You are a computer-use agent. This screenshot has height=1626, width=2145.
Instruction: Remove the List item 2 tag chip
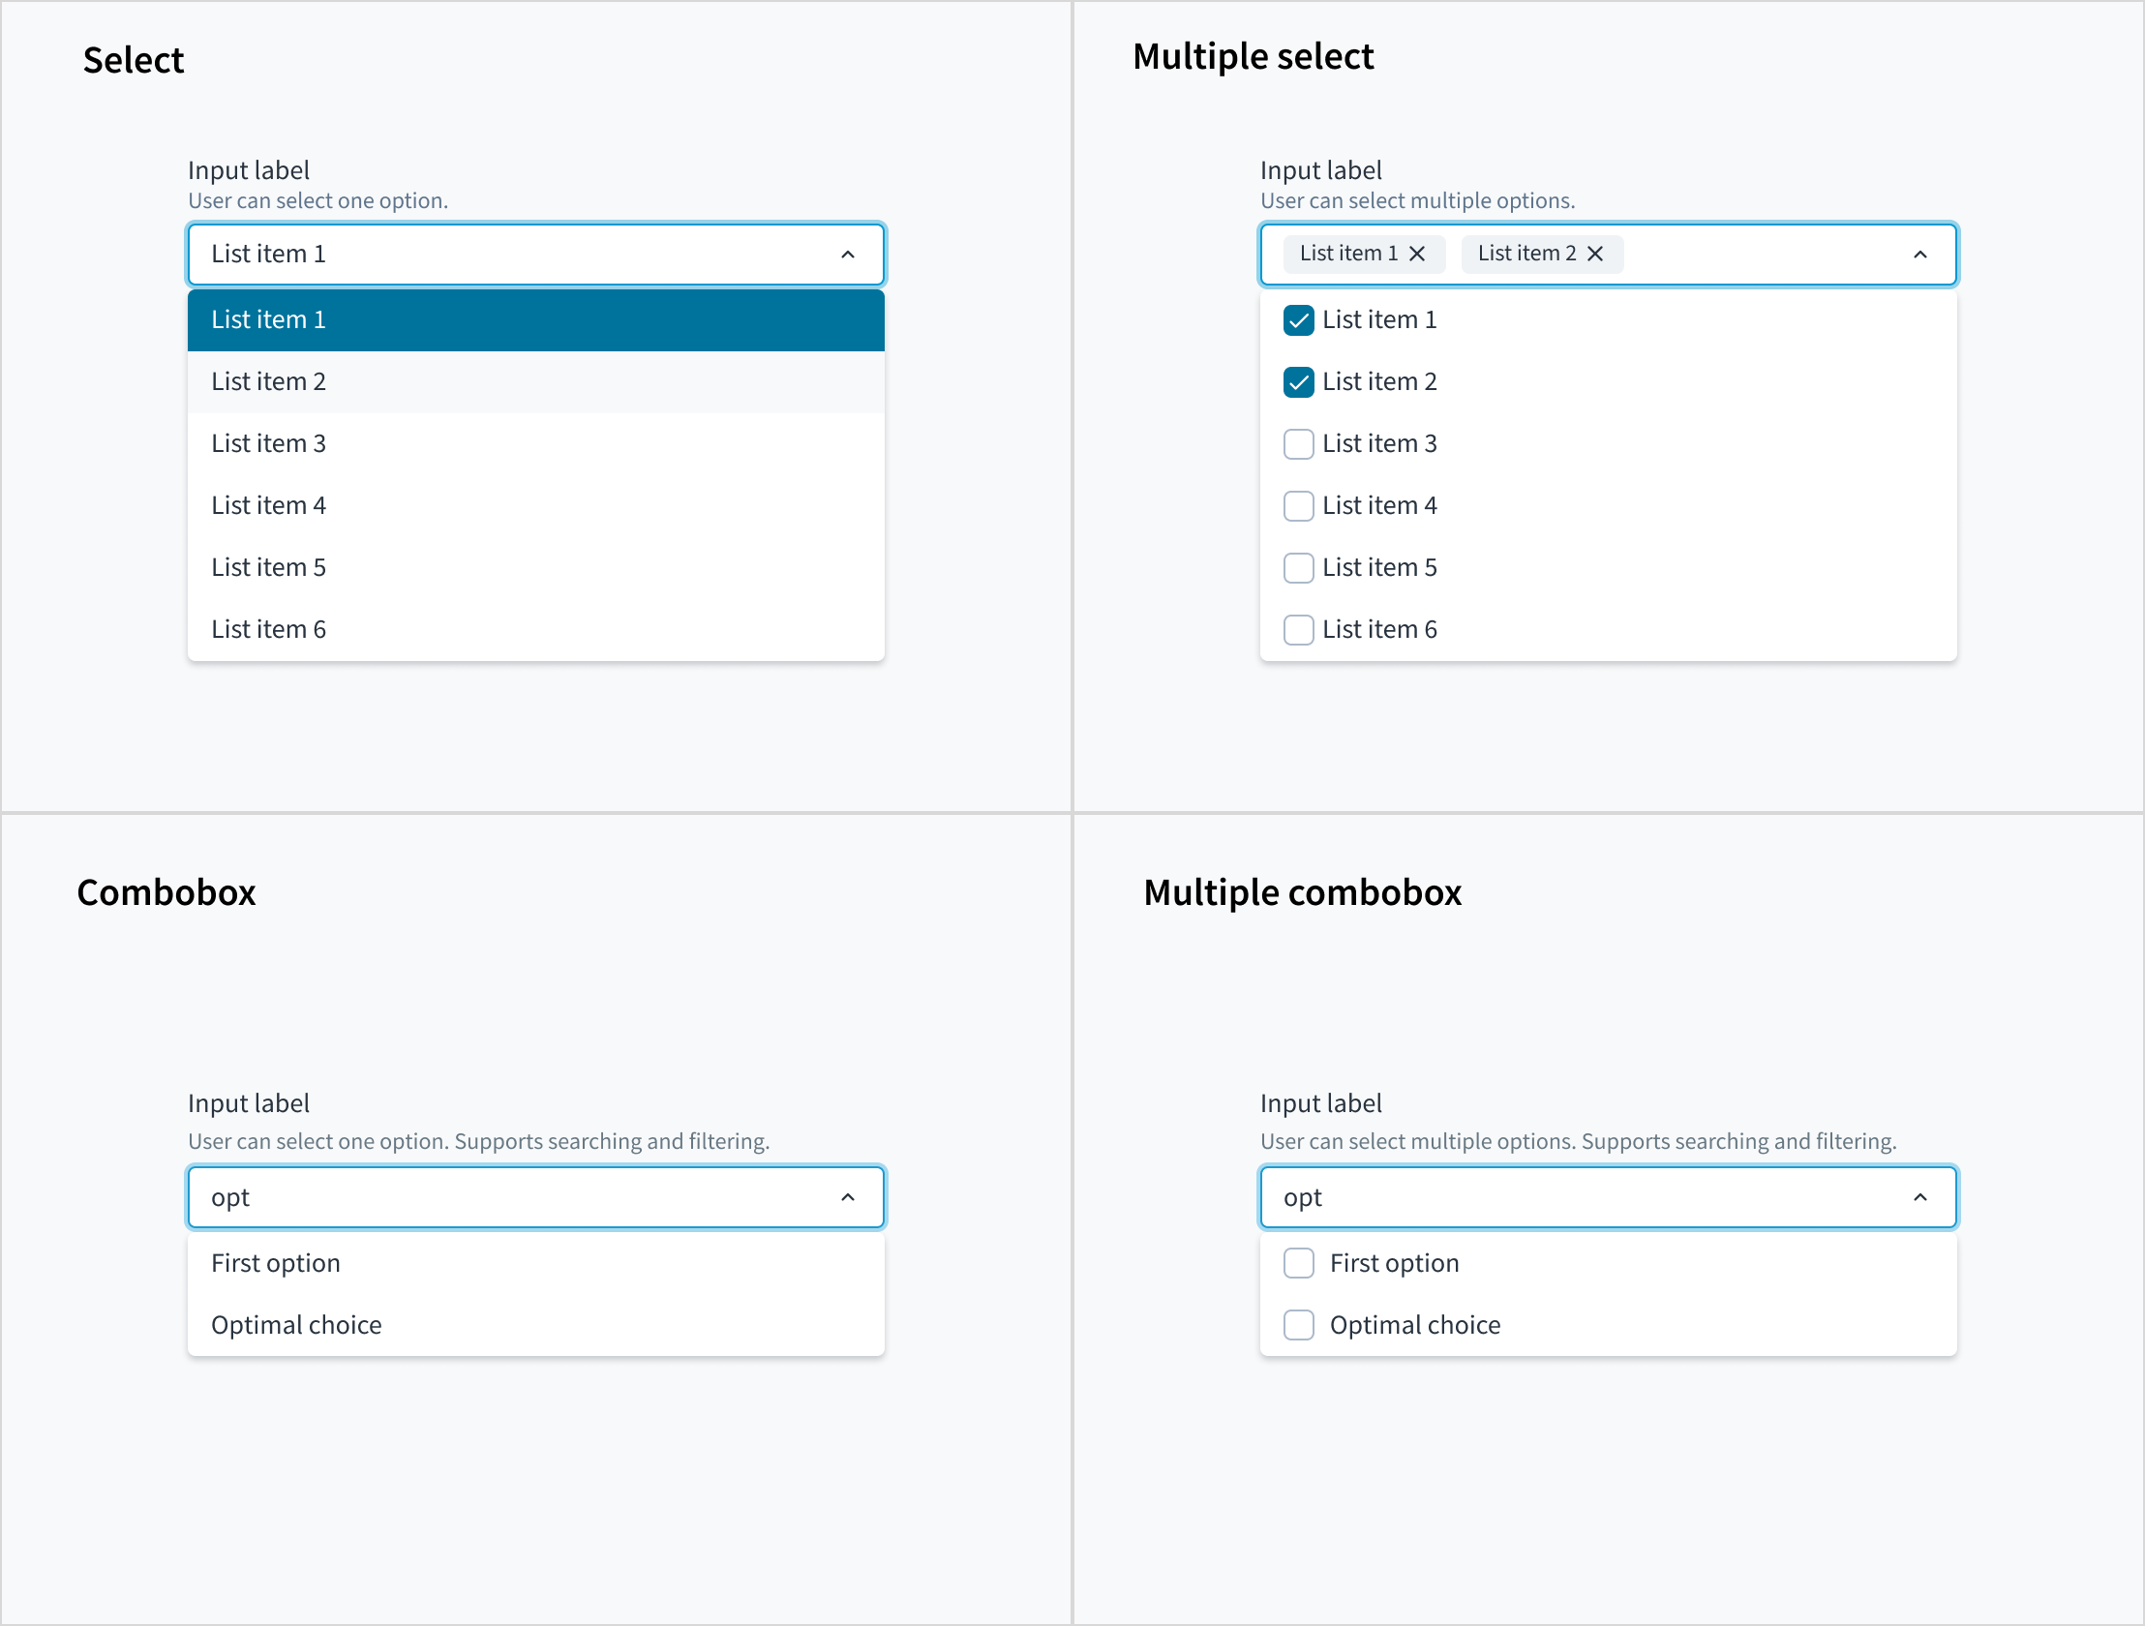pyautogui.click(x=1595, y=254)
